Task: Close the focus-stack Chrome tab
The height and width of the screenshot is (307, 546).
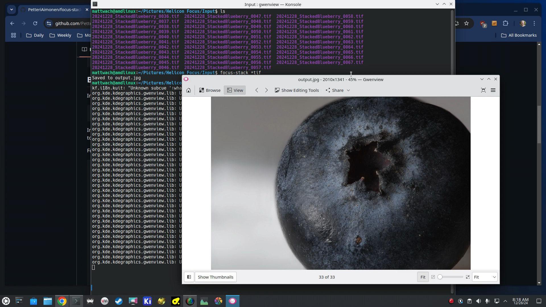Action: pos(87,10)
